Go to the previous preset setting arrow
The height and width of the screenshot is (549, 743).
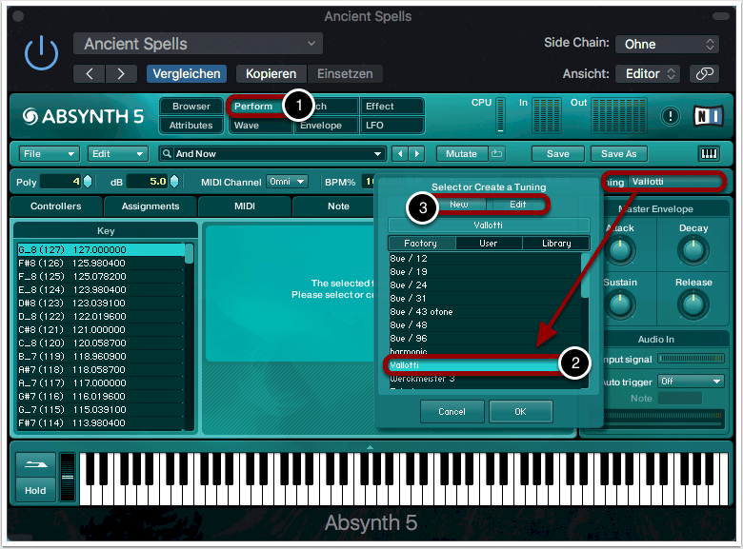click(89, 73)
